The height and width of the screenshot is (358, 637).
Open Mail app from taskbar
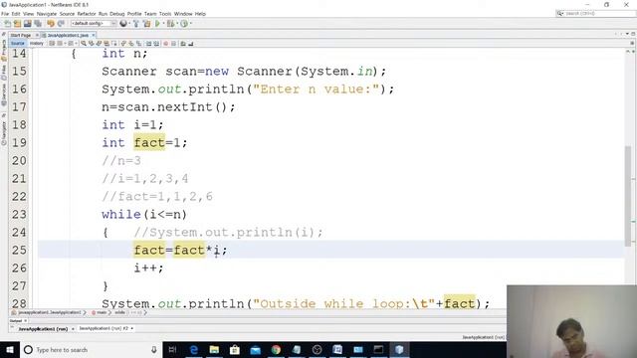[x=255, y=349]
